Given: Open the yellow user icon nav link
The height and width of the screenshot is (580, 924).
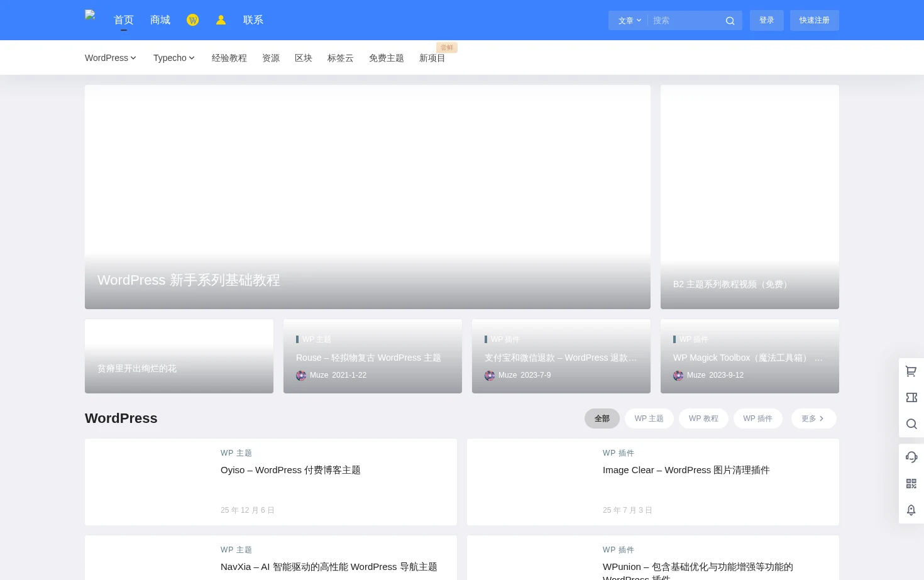Looking at the screenshot, I should pos(221,20).
